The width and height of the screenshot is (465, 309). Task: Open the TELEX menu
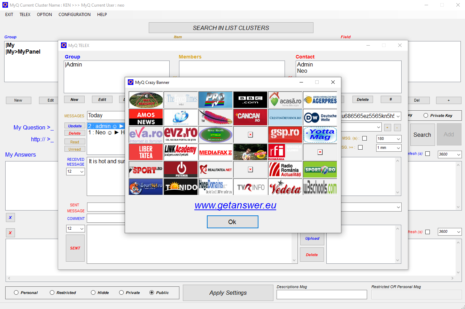(25, 15)
